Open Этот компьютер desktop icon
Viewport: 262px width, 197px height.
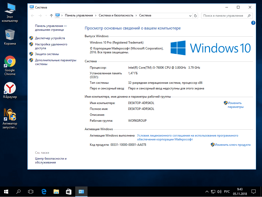(10, 13)
